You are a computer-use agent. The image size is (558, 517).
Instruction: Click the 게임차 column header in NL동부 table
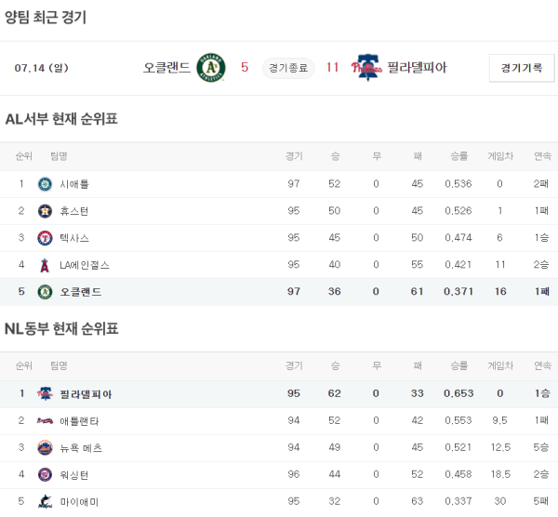[500, 366]
